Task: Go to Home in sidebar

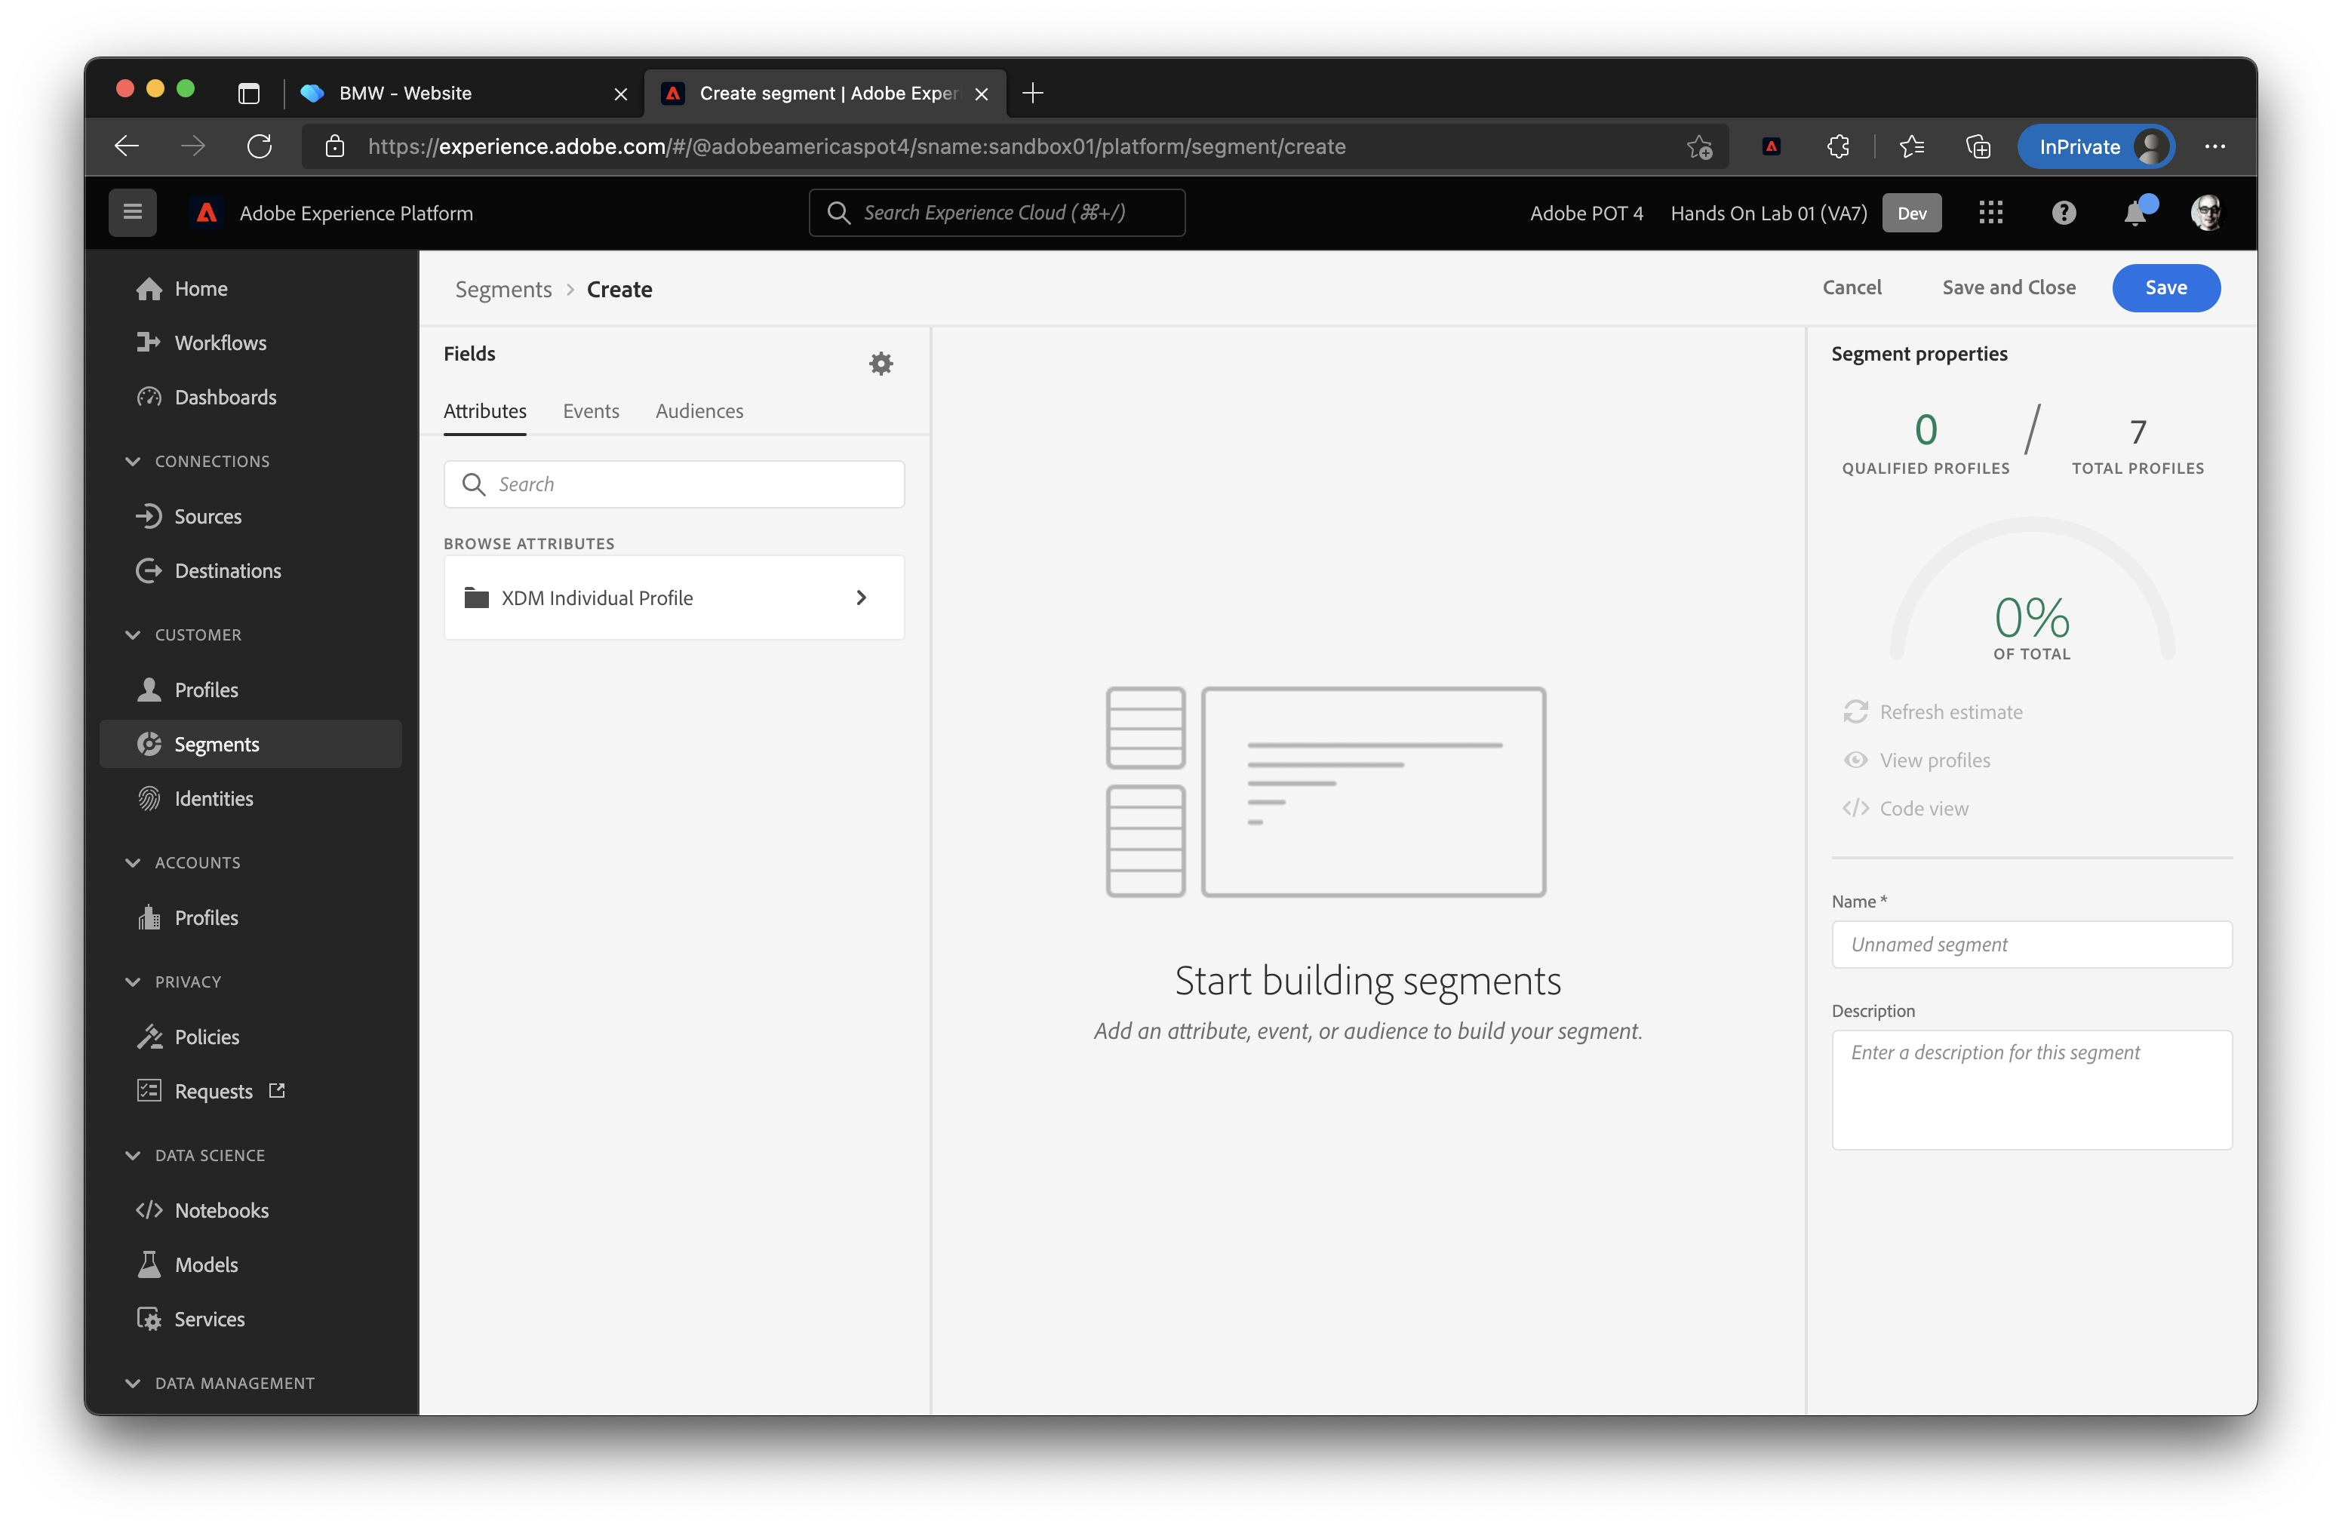Action: point(201,288)
